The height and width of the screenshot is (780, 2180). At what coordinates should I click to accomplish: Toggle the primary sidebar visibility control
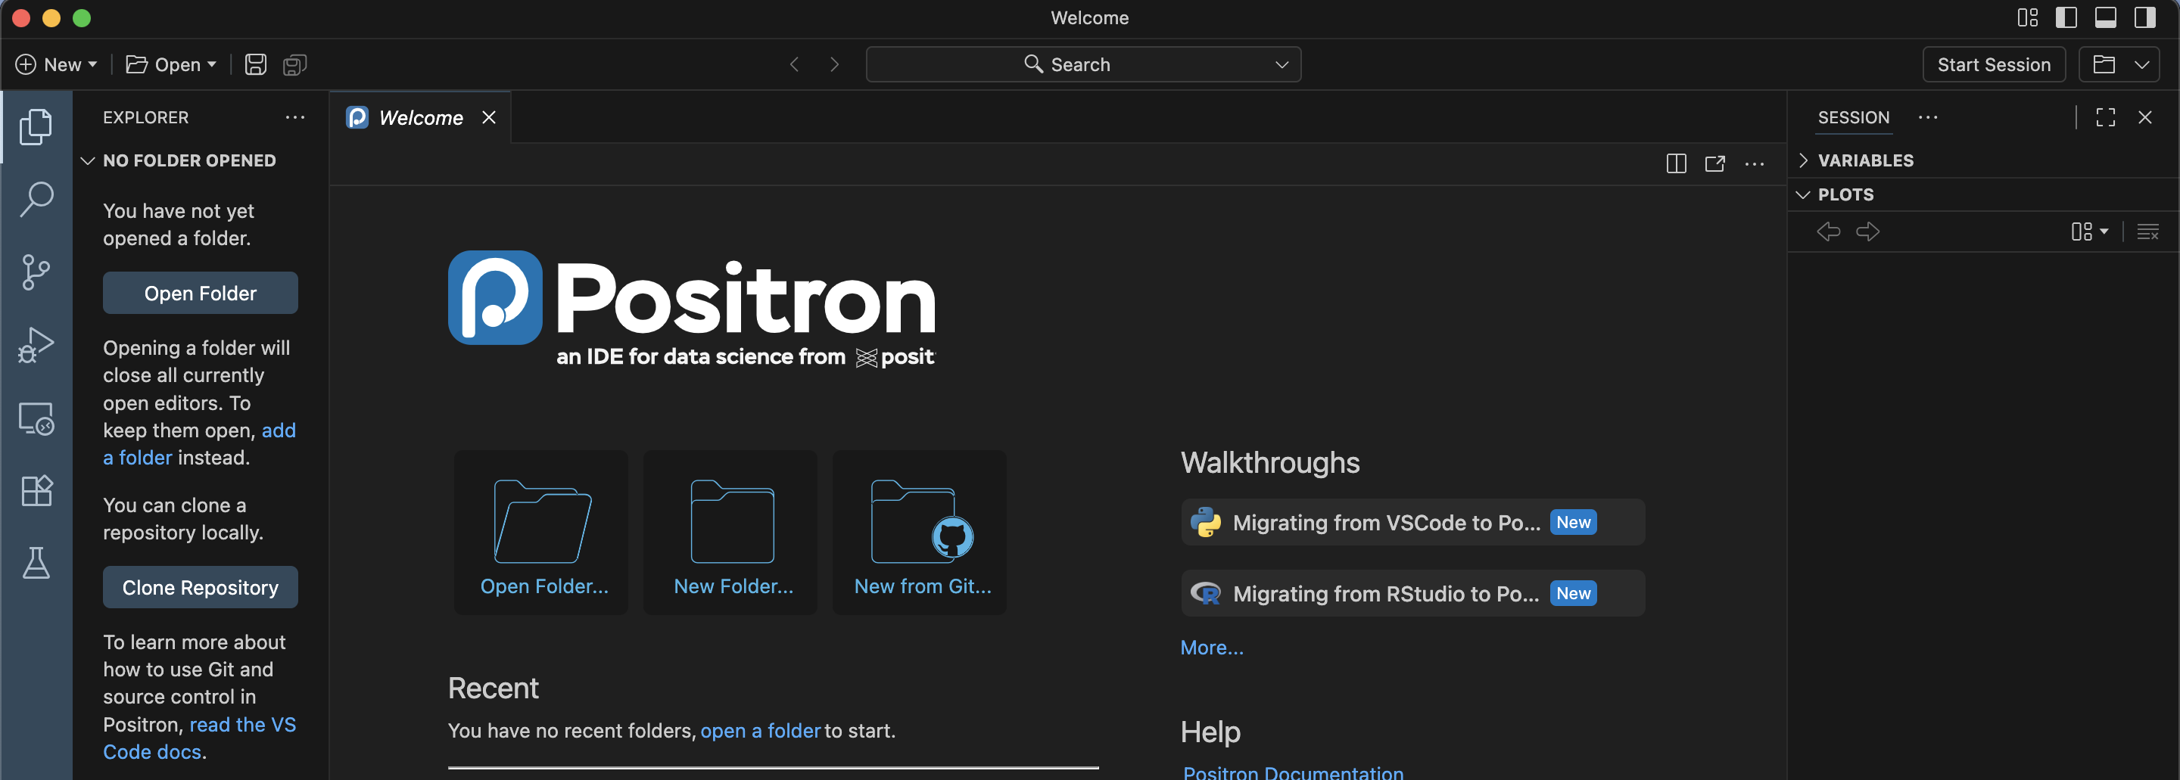(x=2066, y=17)
